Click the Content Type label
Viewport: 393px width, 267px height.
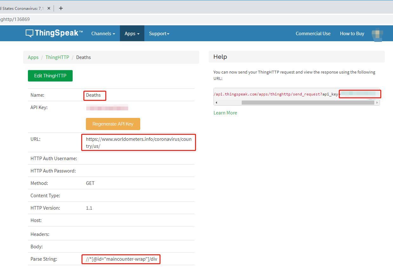pos(45,196)
